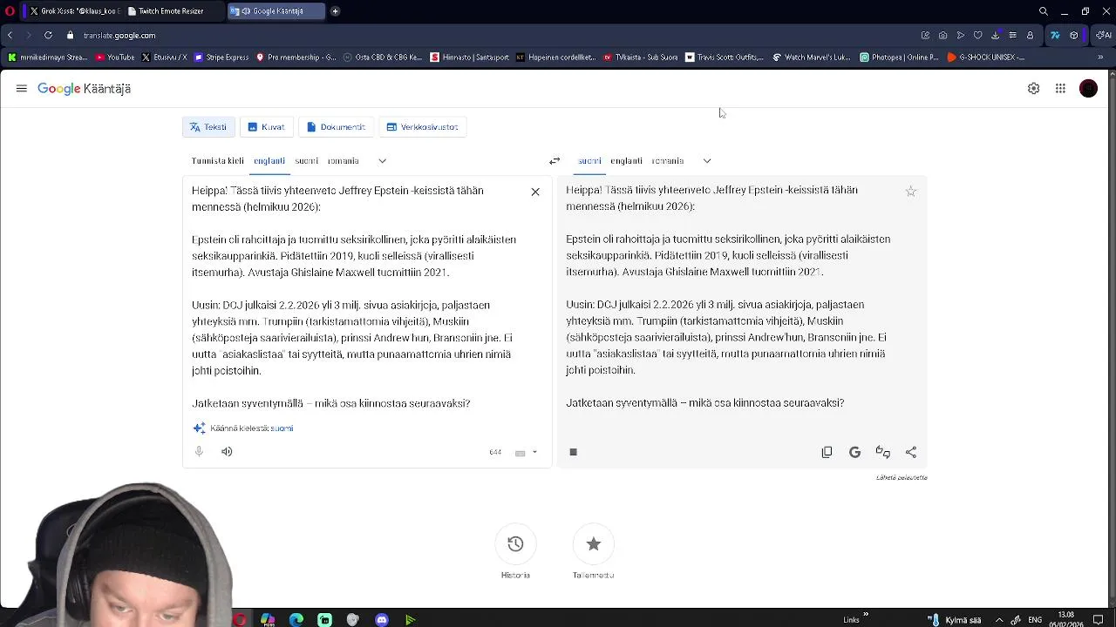The image size is (1116, 627).
Task: Click the Google Kääntäjä logo
Action: pyautogui.click(x=84, y=89)
